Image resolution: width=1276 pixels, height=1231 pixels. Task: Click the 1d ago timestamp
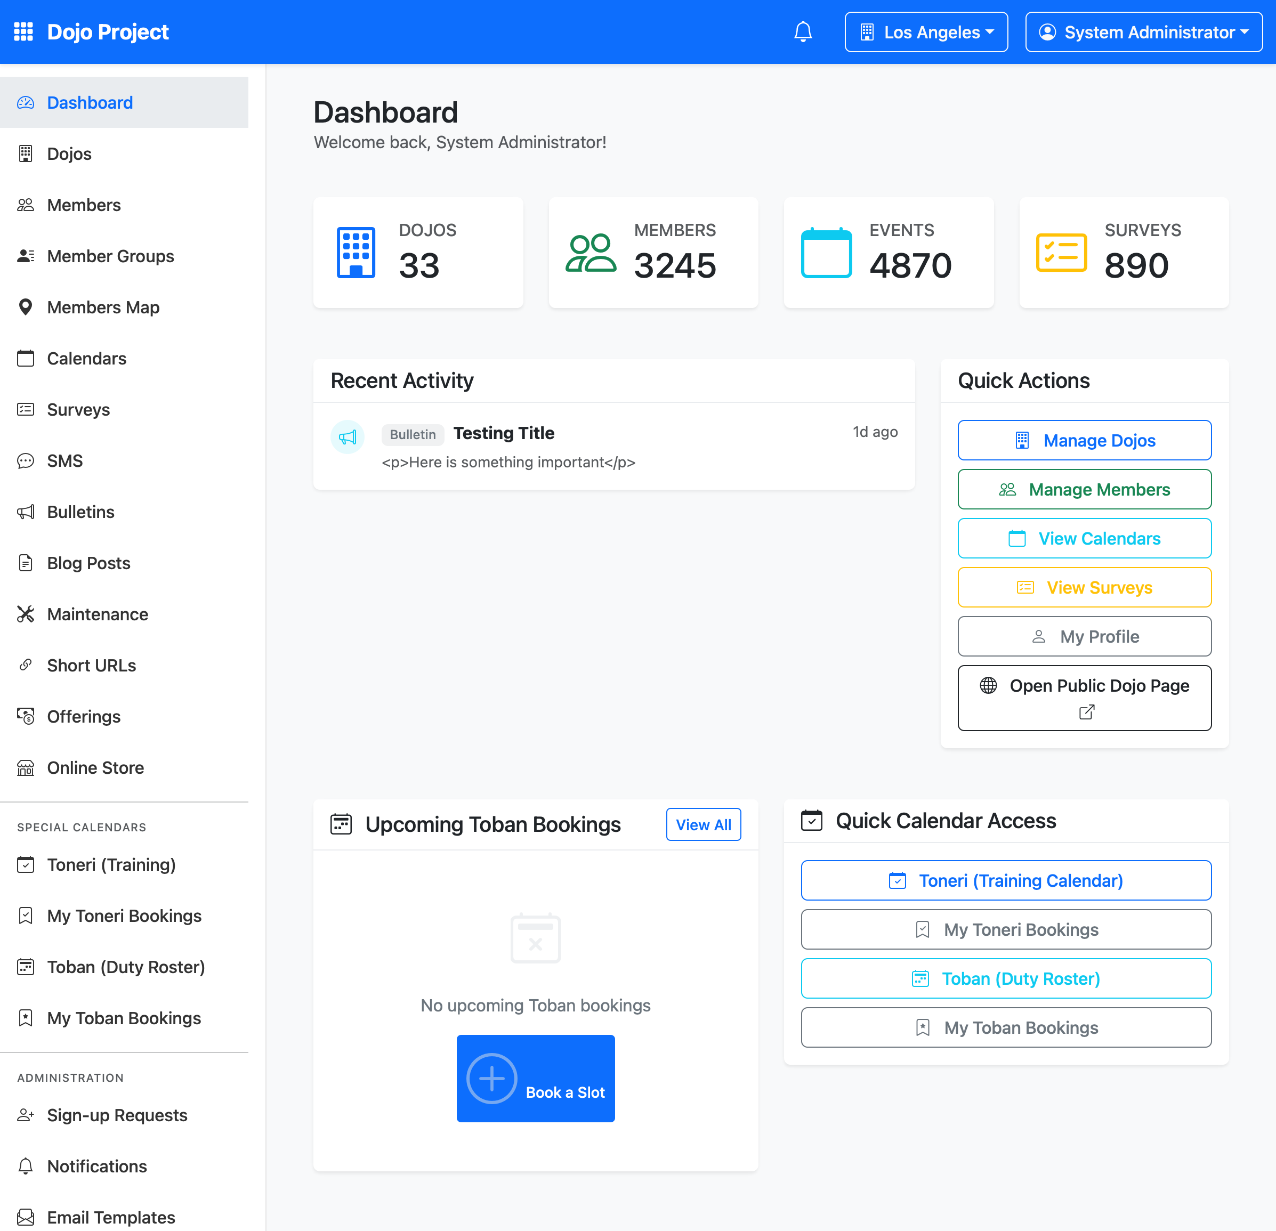(x=875, y=432)
